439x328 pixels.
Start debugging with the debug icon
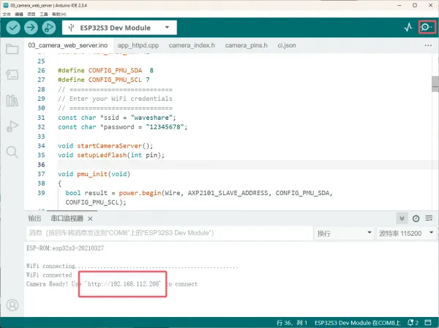(x=49, y=27)
